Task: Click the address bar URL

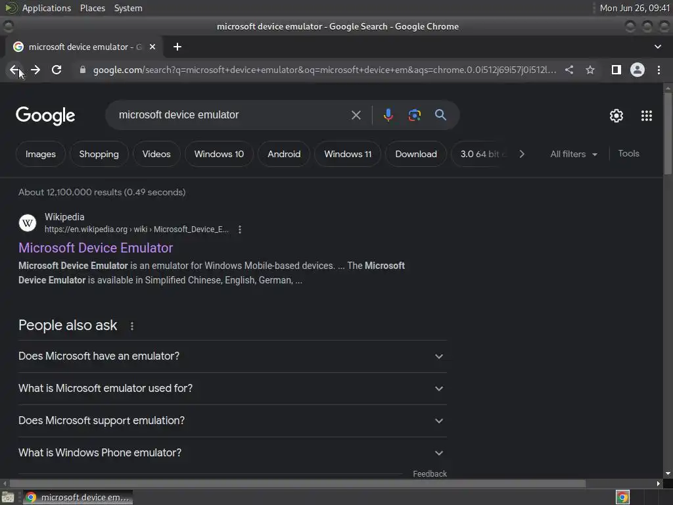Action: (325, 70)
